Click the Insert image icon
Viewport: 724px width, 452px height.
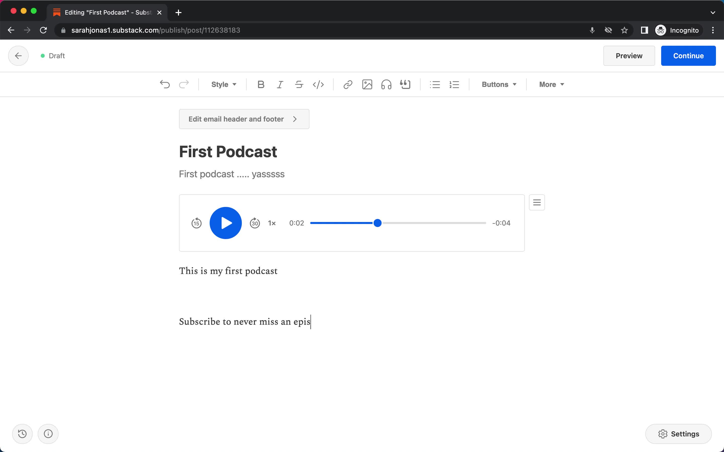coord(367,84)
